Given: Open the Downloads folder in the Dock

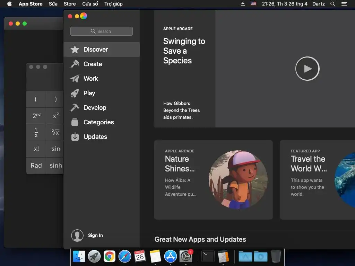Looking at the screenshot, I should [261, 257].
